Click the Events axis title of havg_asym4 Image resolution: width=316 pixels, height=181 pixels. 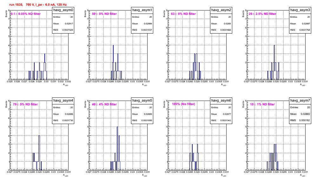pos(6,104)
